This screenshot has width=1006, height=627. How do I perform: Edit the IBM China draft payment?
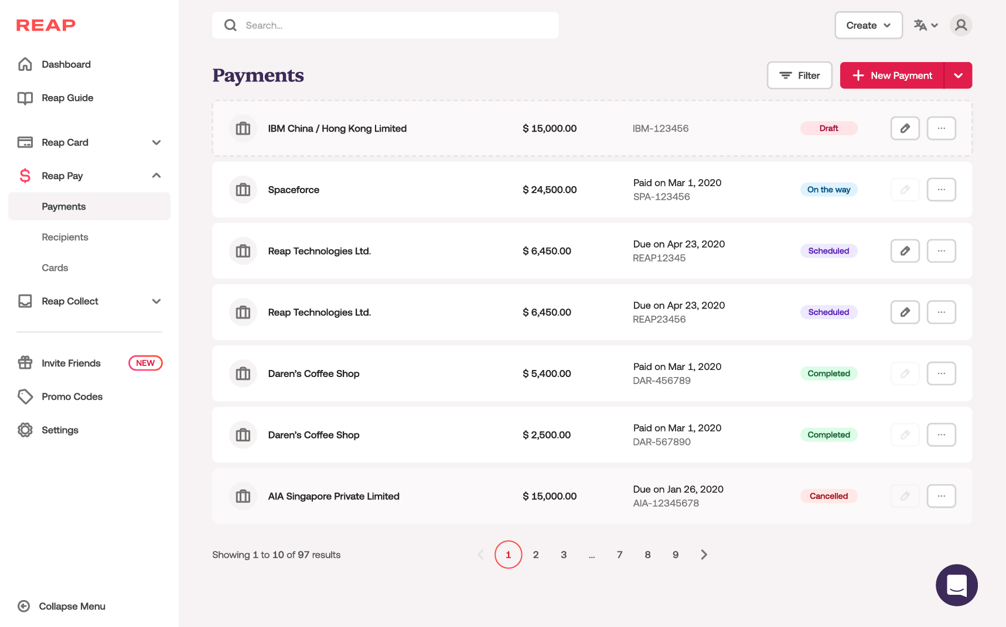tap(905, 128)
